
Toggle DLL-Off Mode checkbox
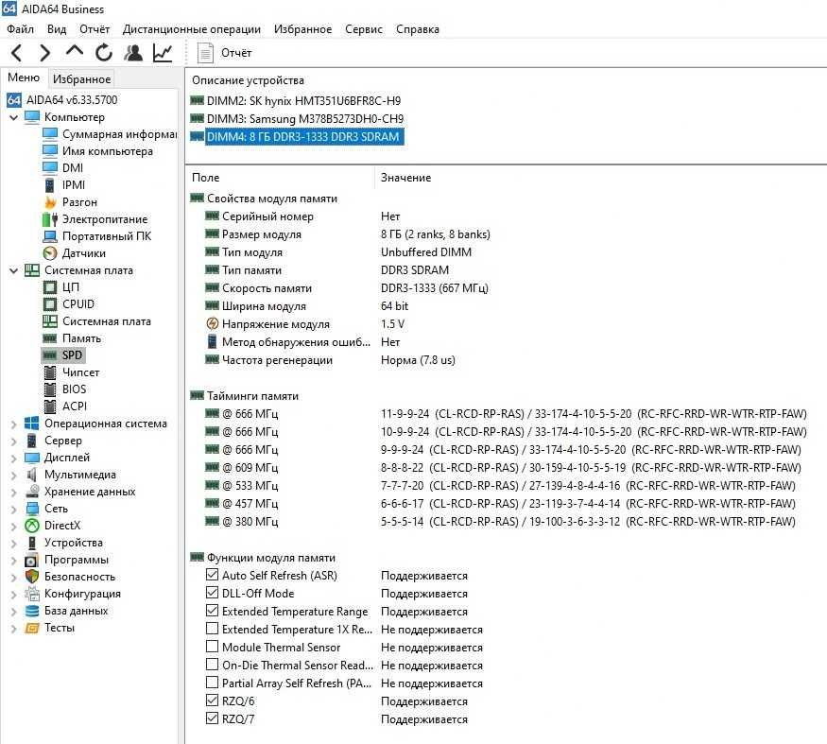tap(212, 593)
